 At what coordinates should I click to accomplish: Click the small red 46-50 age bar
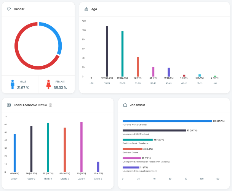184,76
